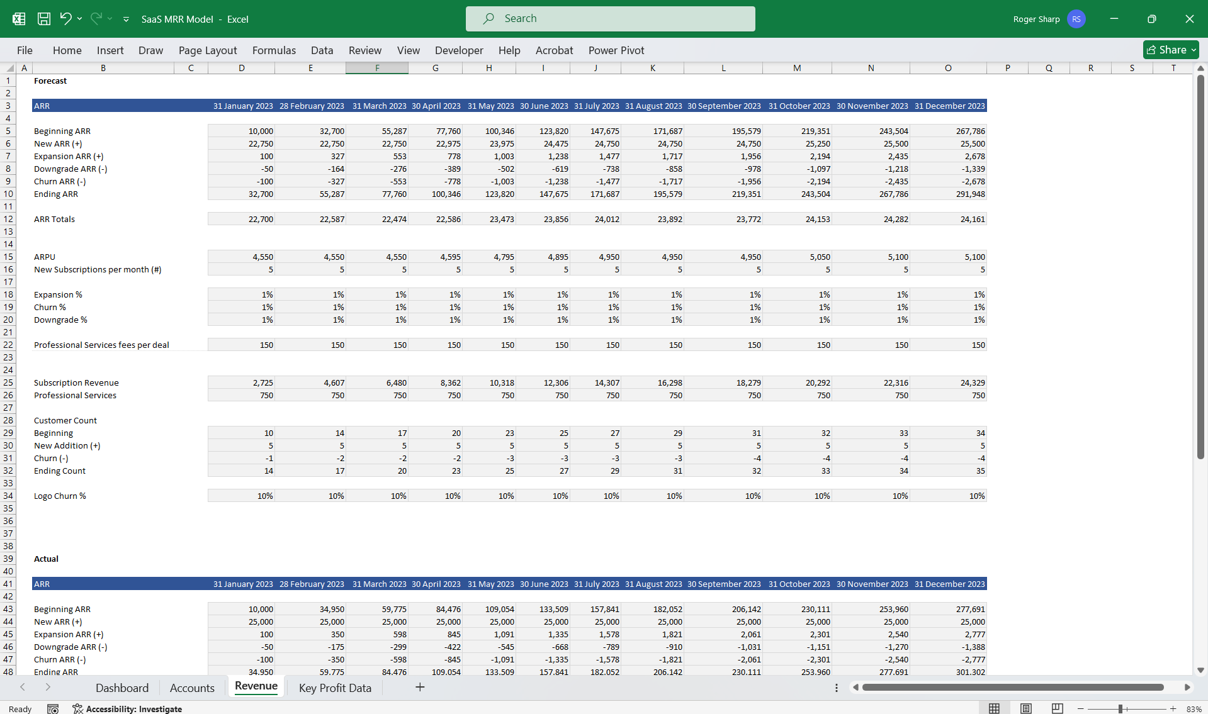Open the View ribbon tab
The width and height of the screenshot is (1208, 714).
(x=409, y=50)
